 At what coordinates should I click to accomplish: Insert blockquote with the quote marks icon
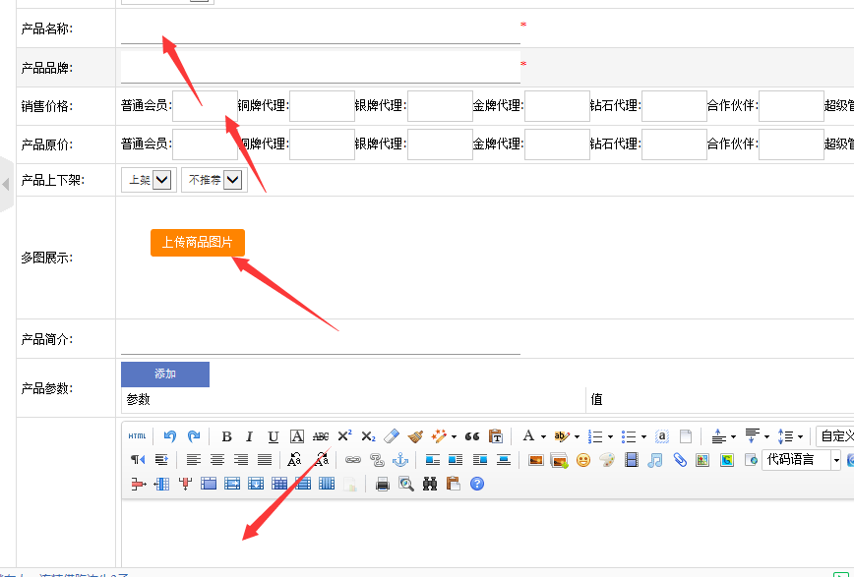[472, 436]
